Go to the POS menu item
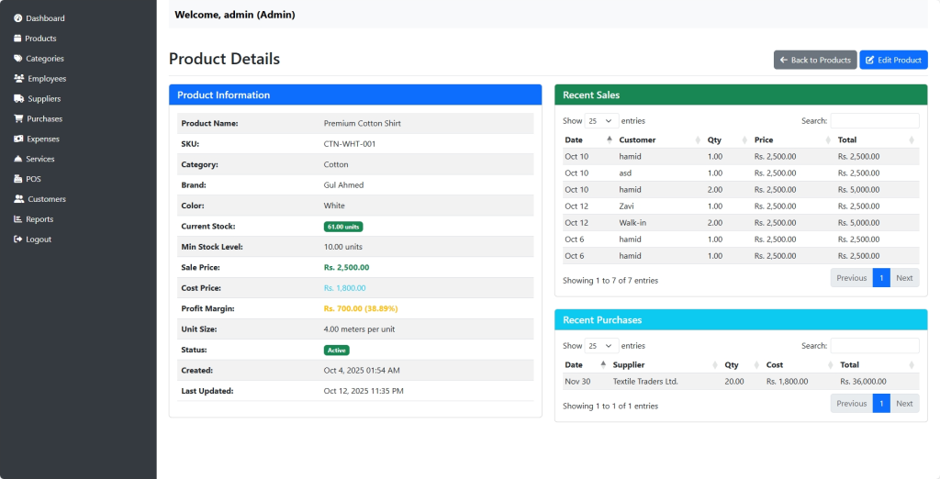The height and width of the screenshot is (479, 940). [x=33, y=179]
